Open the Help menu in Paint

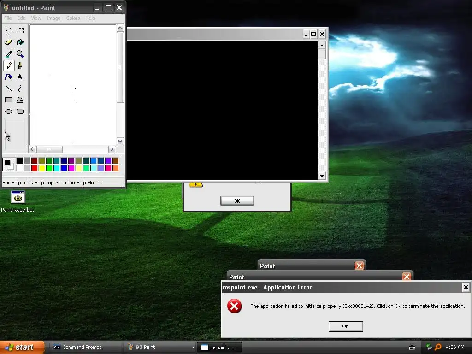[x=90, y=18]
